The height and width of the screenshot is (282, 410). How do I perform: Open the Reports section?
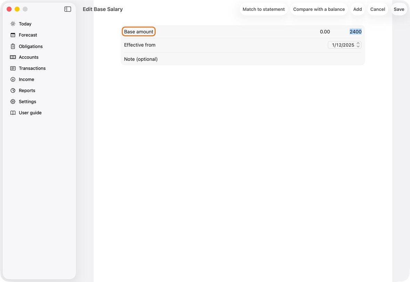point(27,90)
